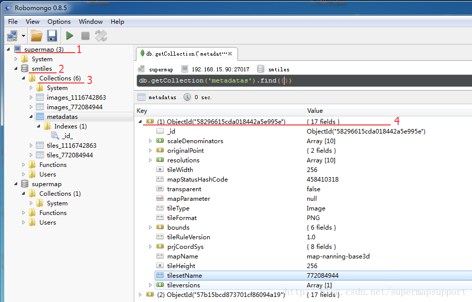
Task: Collapse the Collections (6) folder
Action: (x=23, y=78)
